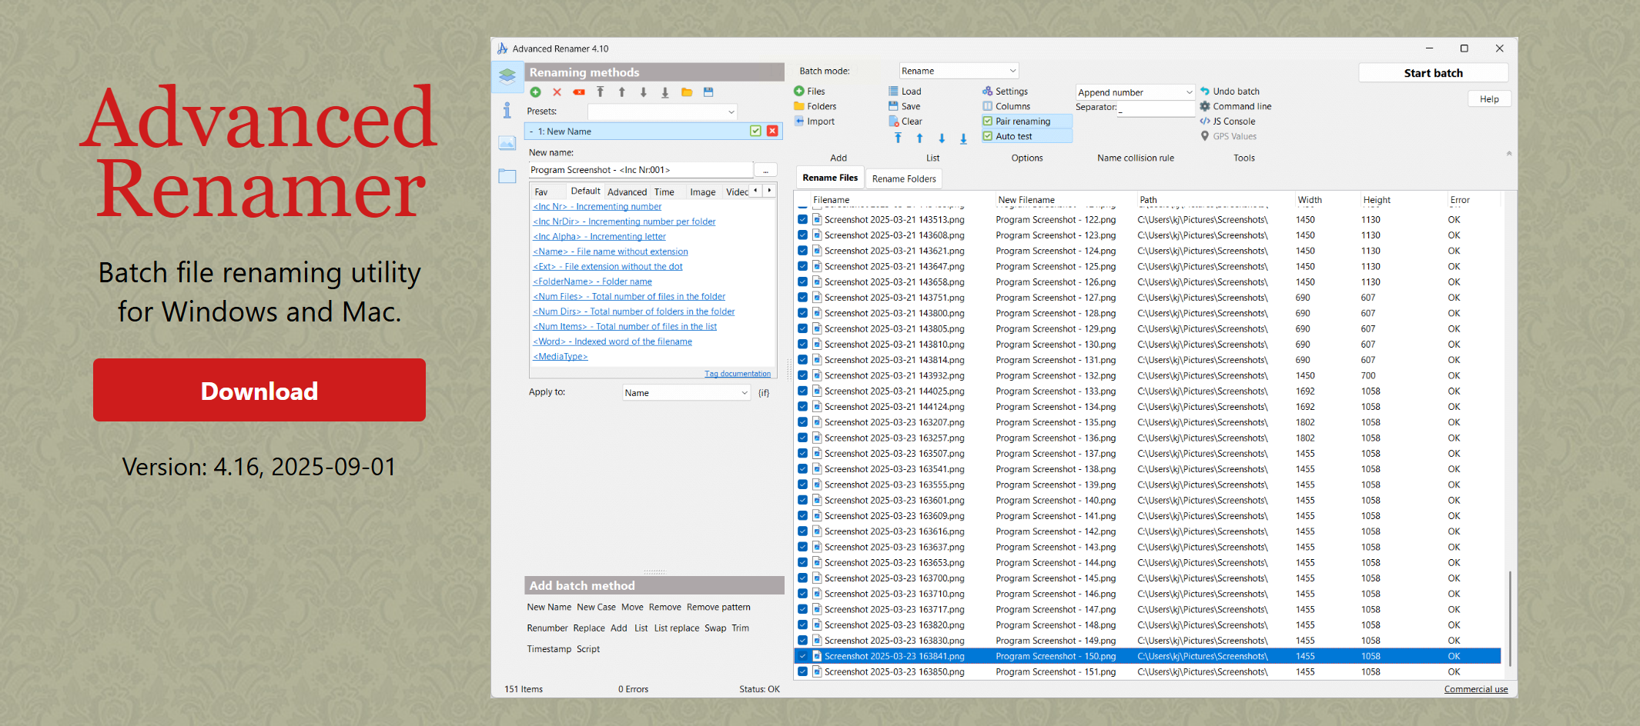Click Undo batch tool

coord(1230,92)
